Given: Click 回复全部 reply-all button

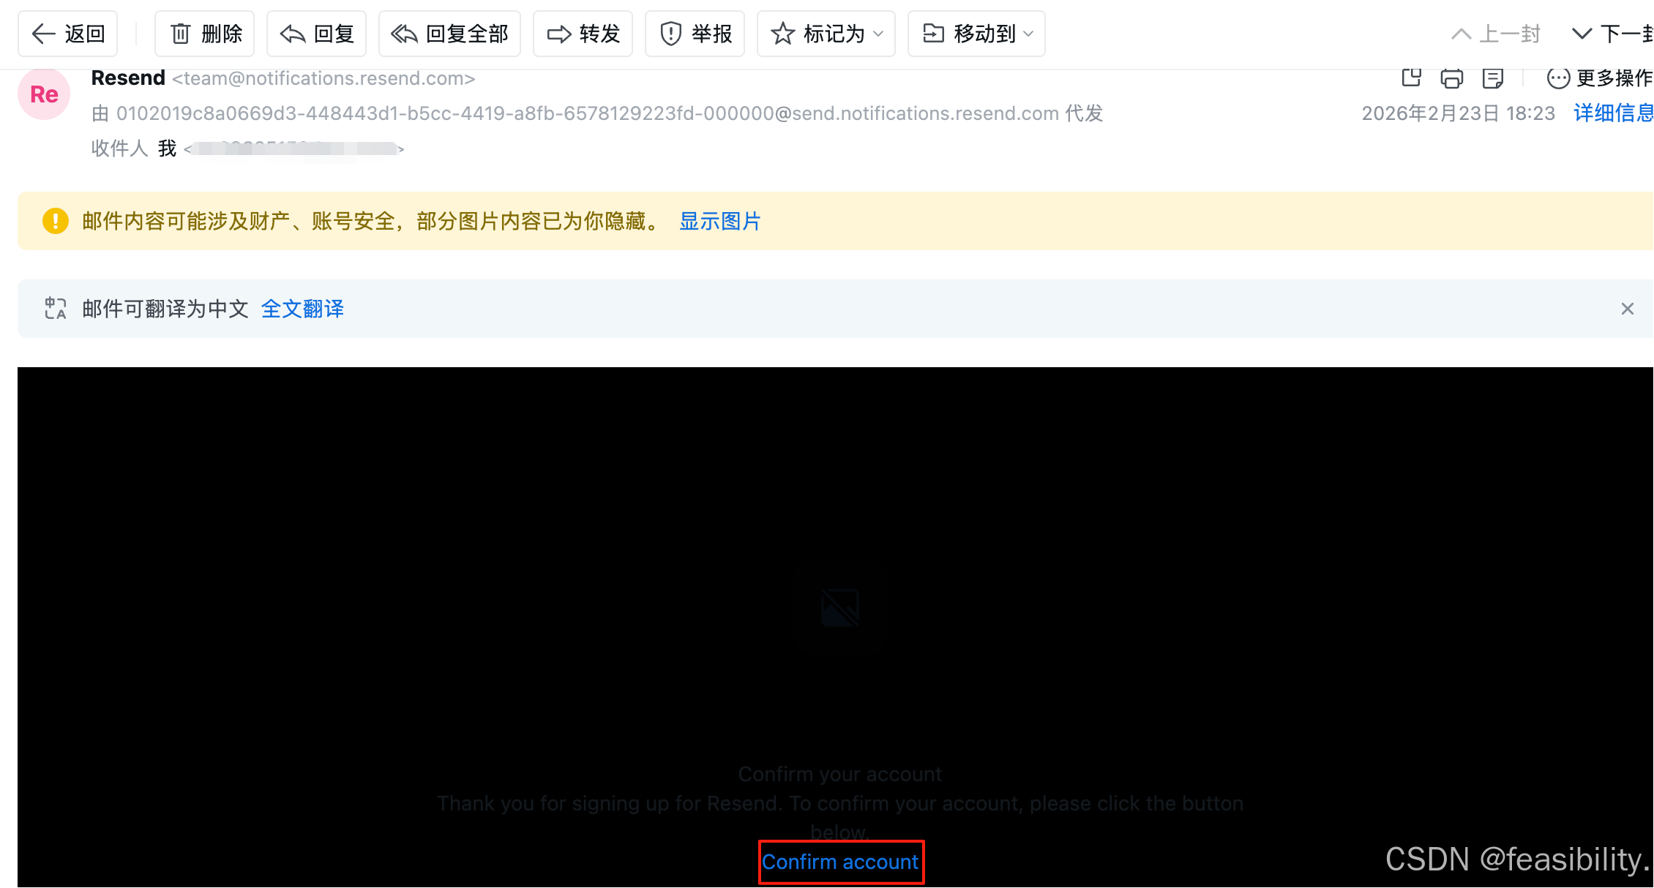Looking at the screenshot, I should [449, 34].
